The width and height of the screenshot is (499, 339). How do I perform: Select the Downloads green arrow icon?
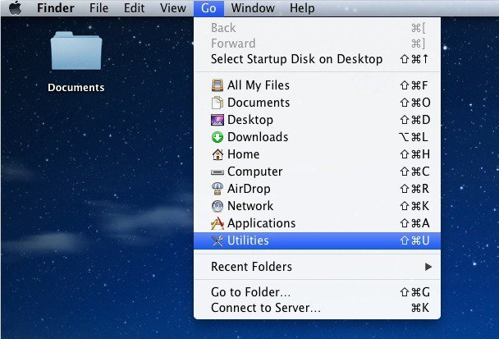(x=217, y=137)
